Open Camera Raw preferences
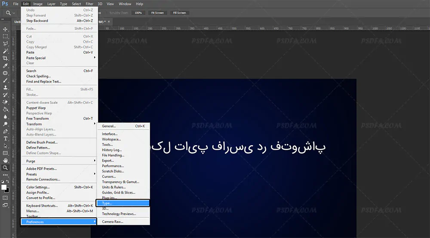430x238 pixels. click(123, 222)
